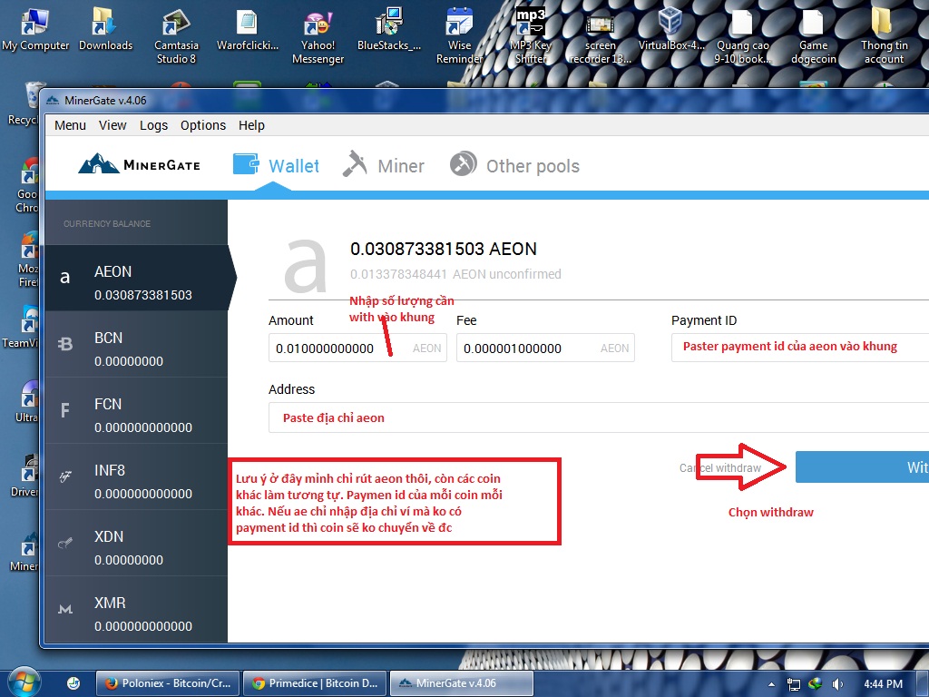Open the Options menu

pos(203,125)
